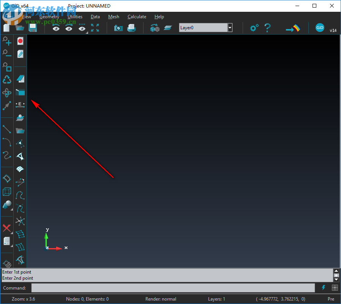This screenshot has width=341, height=304.
Task: Click 'Nodes: 0, Elements: 0' status text
Action: [x=87, y=299]
